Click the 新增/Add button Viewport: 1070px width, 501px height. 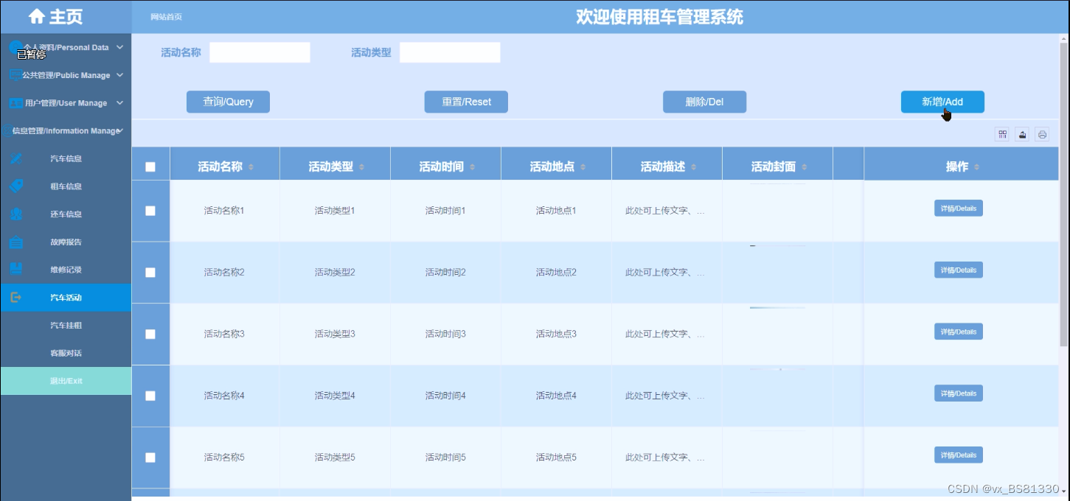[x=942, y=102]
